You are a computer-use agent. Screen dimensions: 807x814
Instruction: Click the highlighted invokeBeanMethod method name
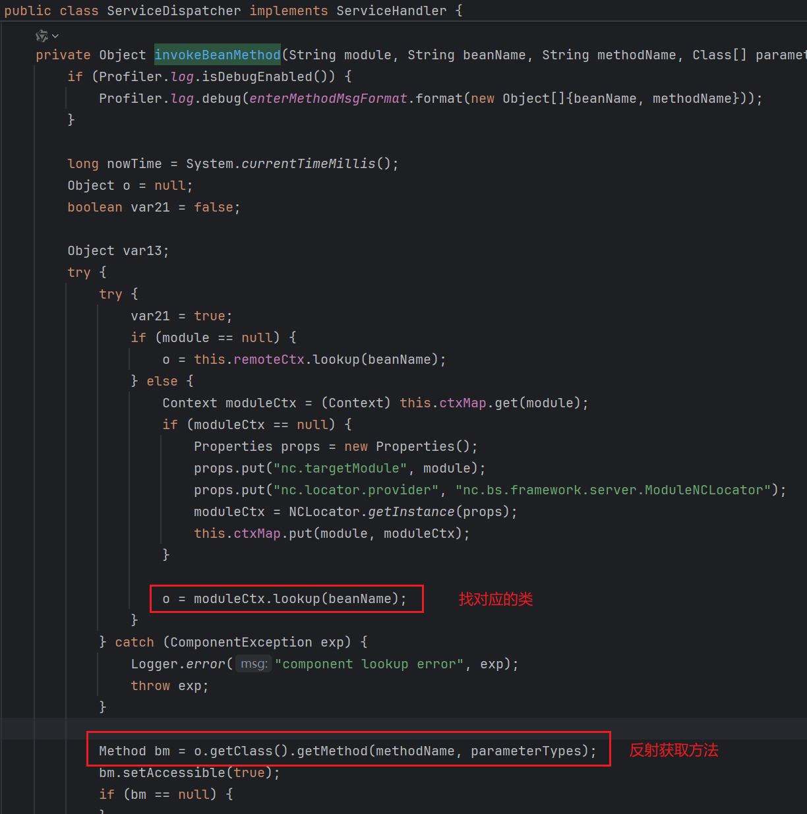point(218,55)
